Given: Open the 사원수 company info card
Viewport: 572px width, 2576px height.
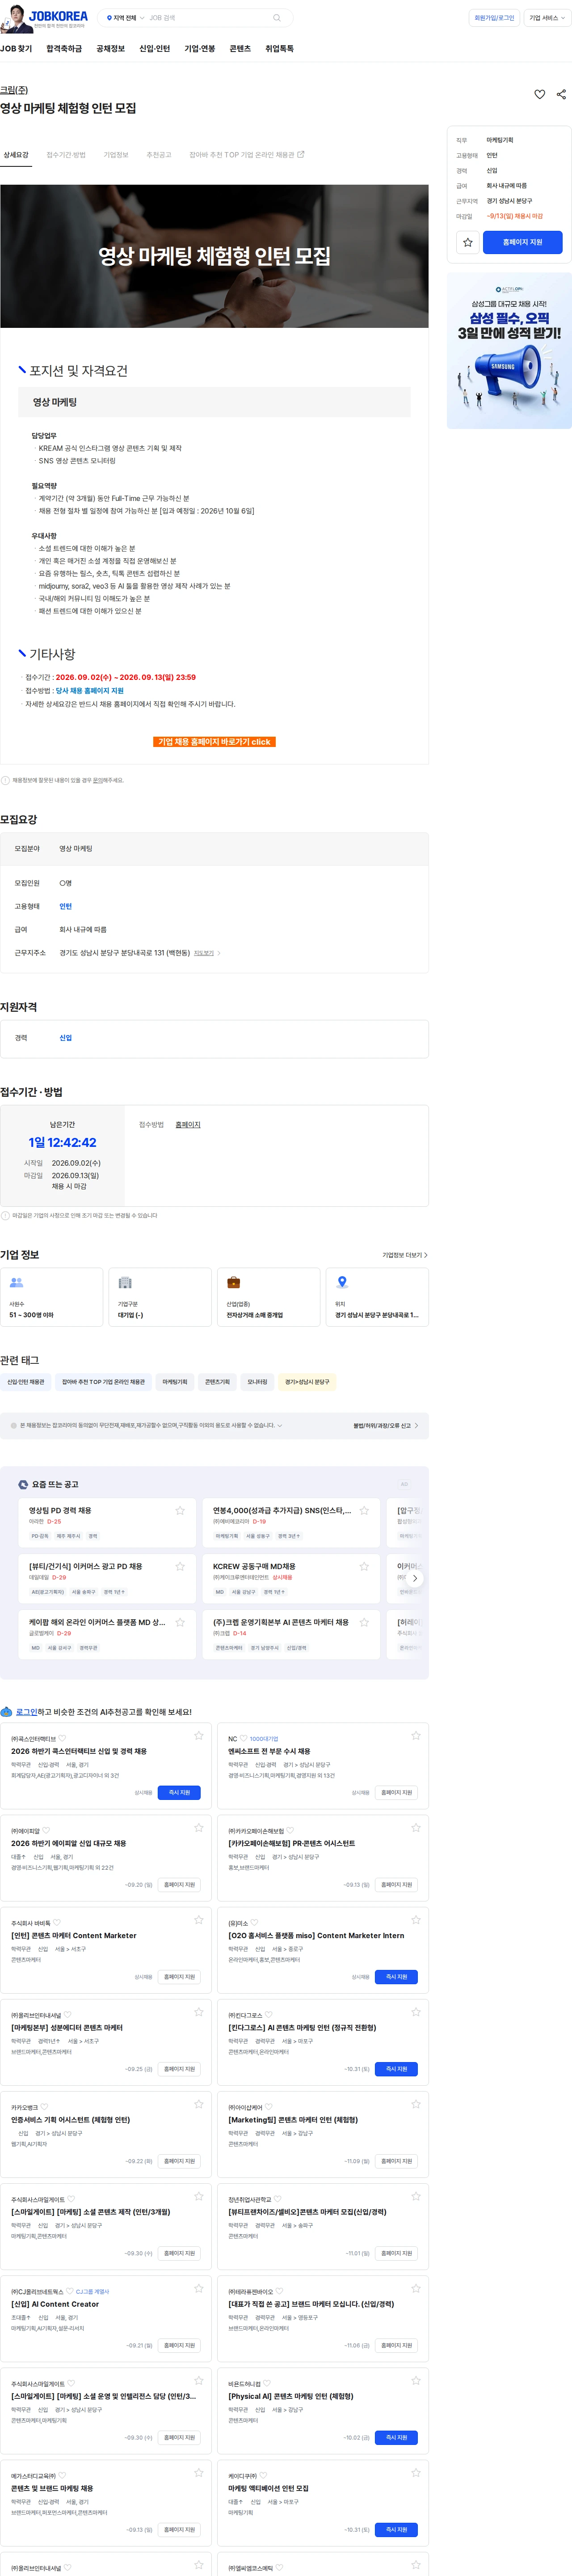Looking at the screenshot, I should coord(52,1297).
